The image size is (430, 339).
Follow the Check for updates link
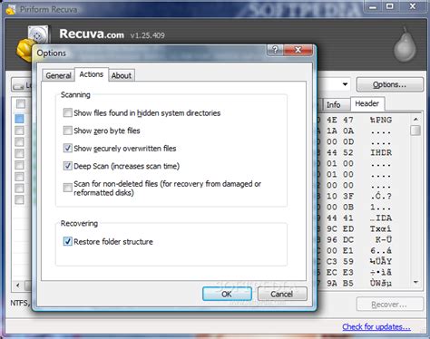click(376, 327)
